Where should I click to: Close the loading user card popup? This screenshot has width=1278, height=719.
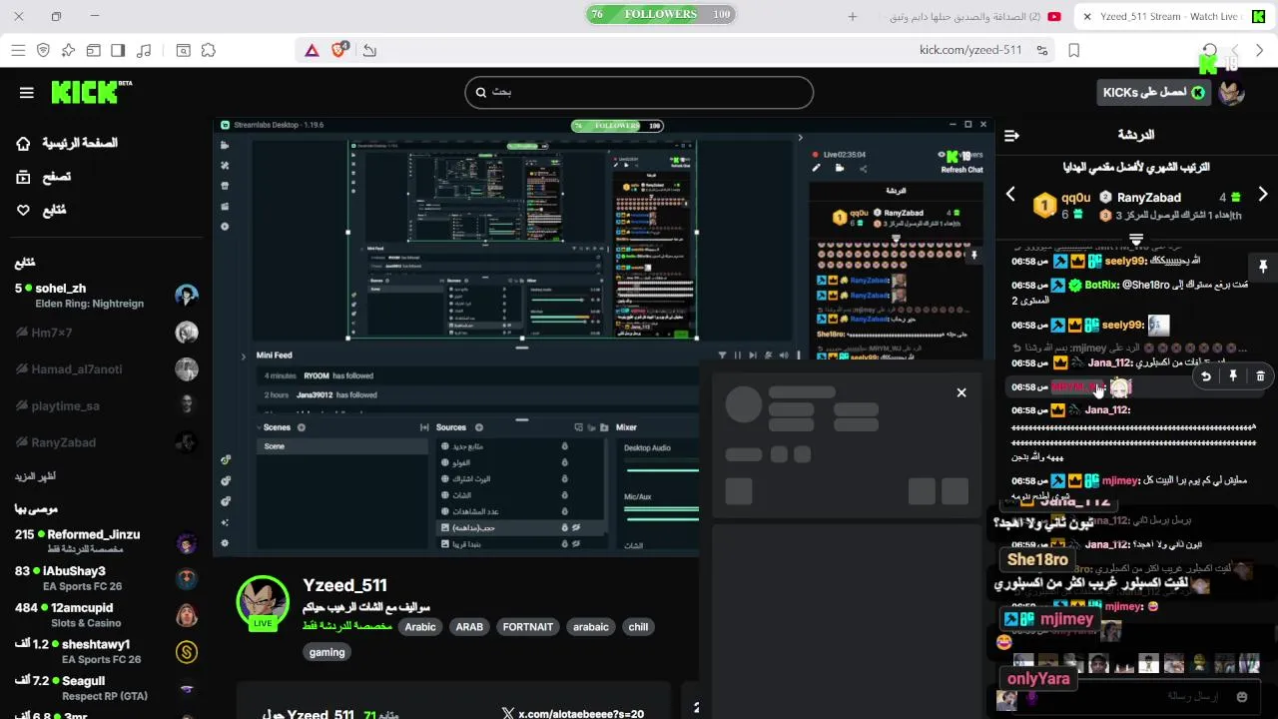click(x=961, y=392)
